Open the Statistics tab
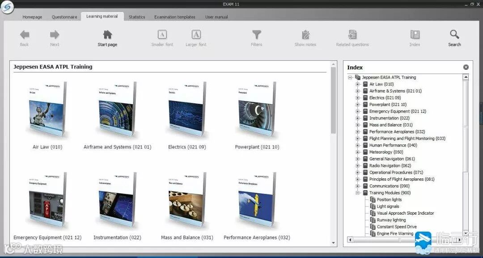483x258 pixels. tap(137, 17)
